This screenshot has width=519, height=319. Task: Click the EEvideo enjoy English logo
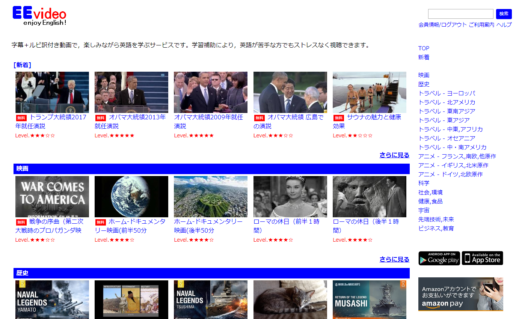pyautogui.click(x=39, y=16)
